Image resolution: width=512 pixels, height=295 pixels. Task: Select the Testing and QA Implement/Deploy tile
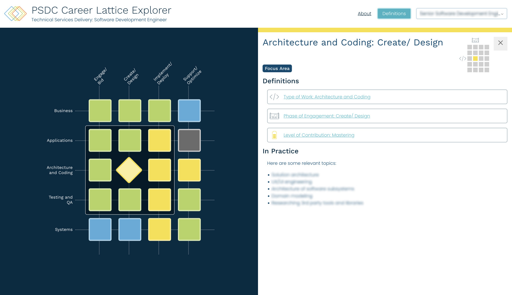[160, 200]
